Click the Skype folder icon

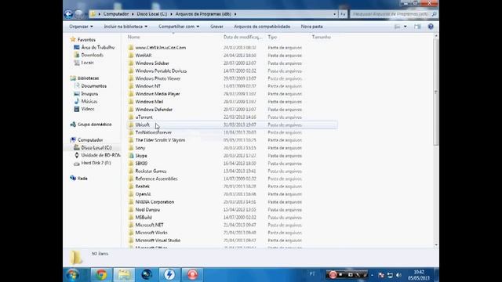(x=131, y=156)
